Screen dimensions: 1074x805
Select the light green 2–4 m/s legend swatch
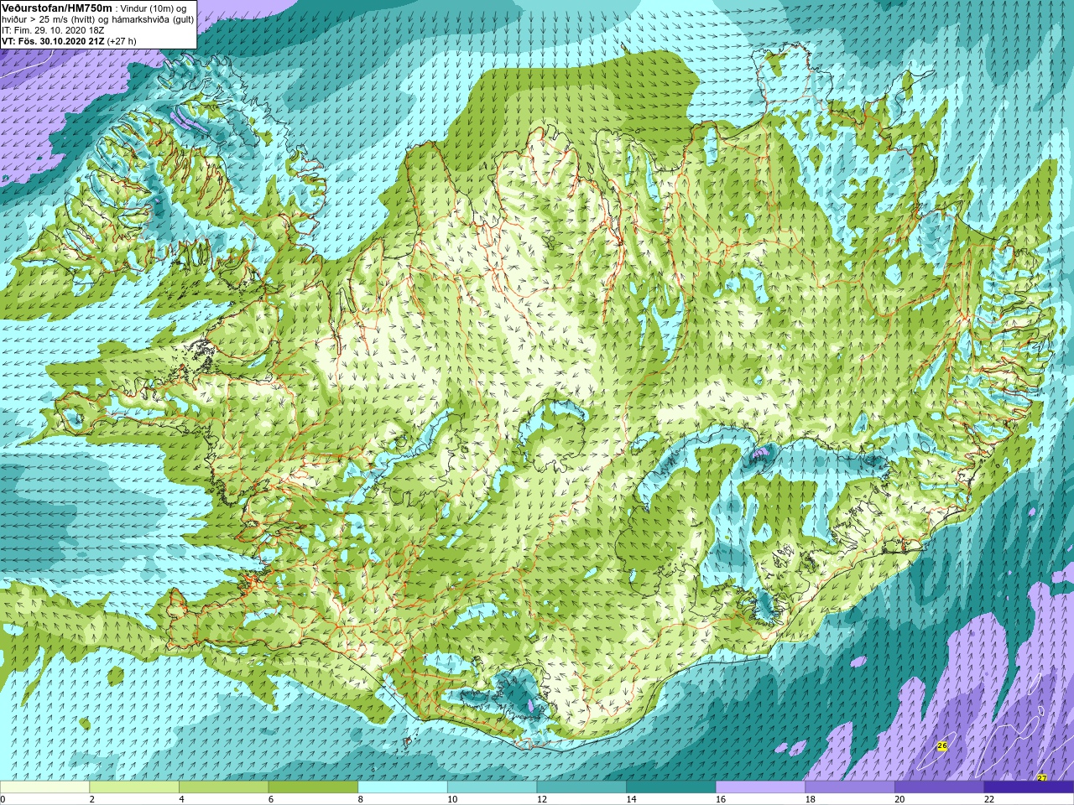pyautogui.click(x=134, y=787)
